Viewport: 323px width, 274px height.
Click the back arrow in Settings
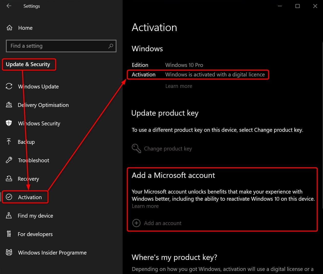pyautogui.click(x=9, y=6)
